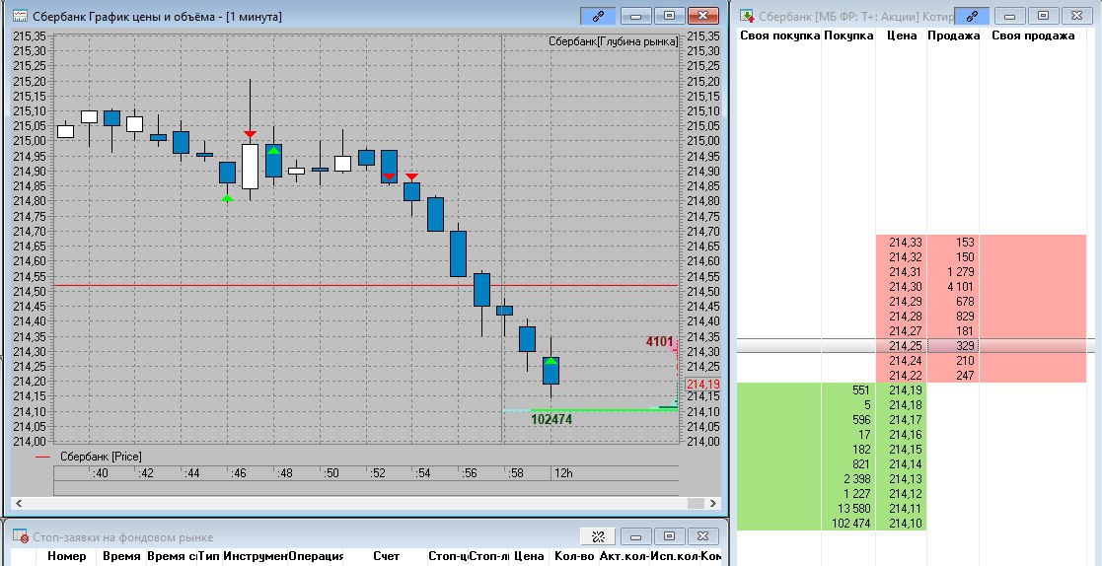1102x566 pixels.
Task: Click the red sell marker above the :47 candle
Action: click(x=250, y=133)
